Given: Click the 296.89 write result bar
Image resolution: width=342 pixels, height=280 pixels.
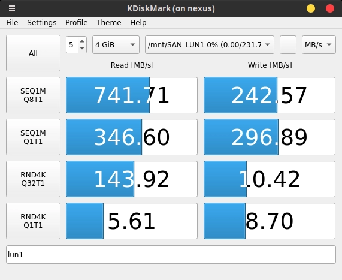Looking at the screenshot, I should pos(270,137).
